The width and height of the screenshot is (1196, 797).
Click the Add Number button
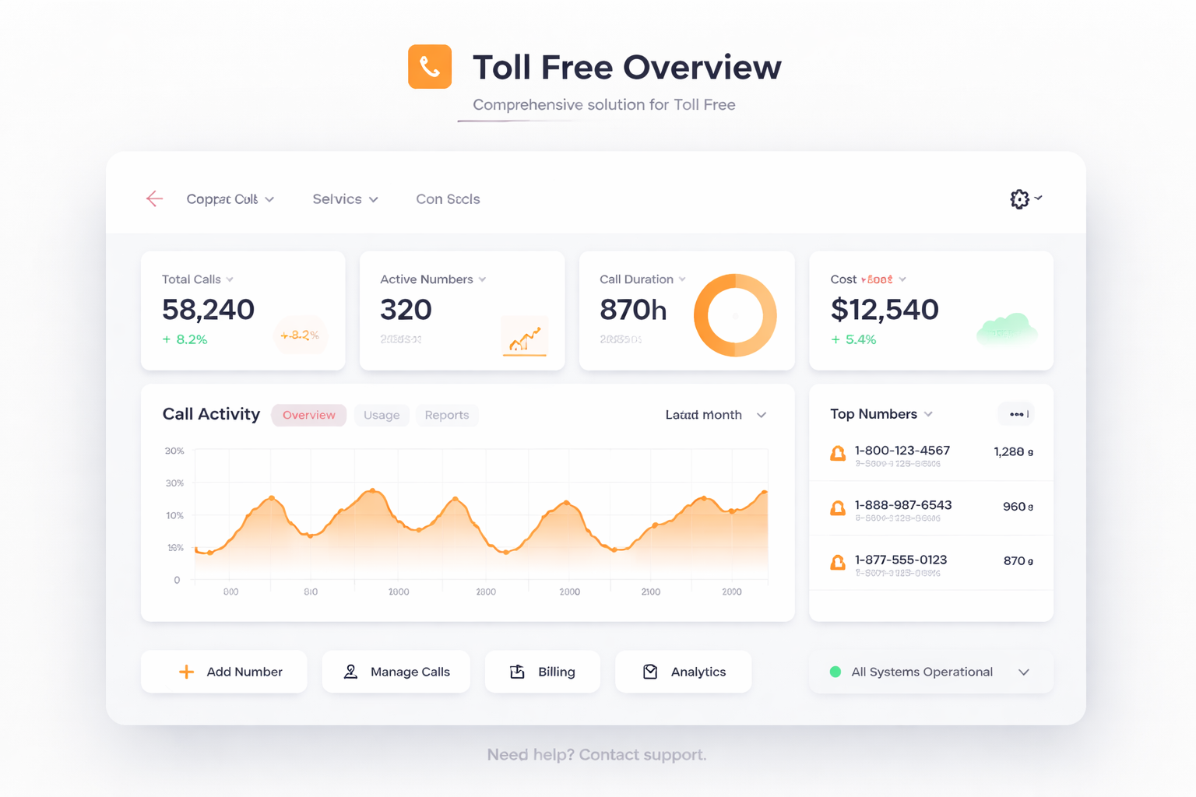pyautogui.click(x=224, y=672)
